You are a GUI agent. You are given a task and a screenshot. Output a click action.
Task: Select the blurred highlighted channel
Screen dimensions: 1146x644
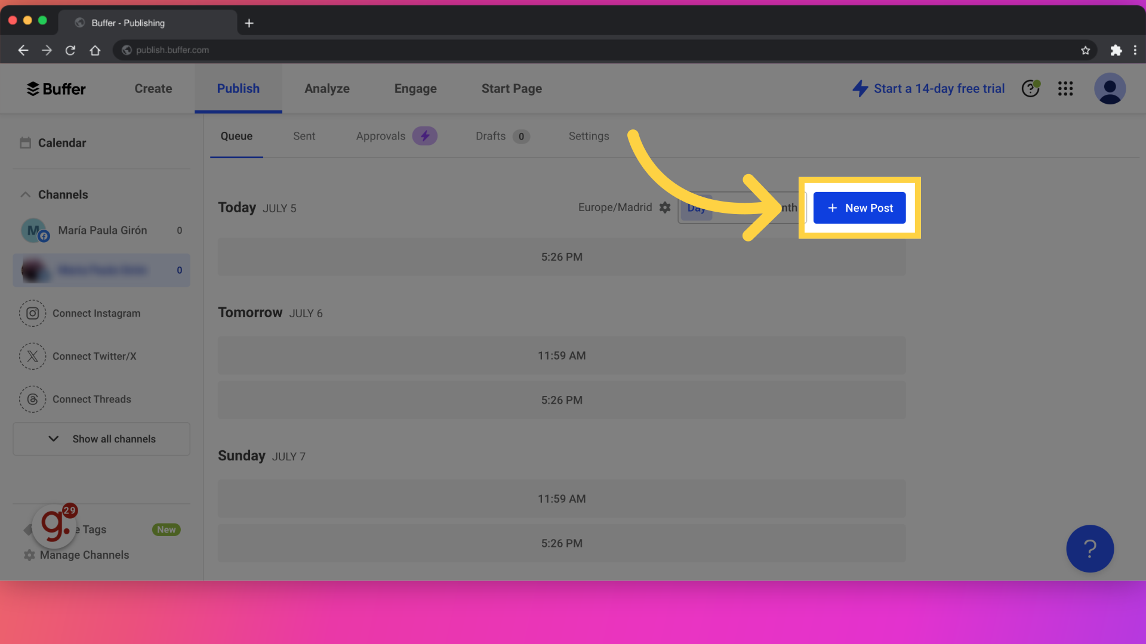click(x=101, y=270)
